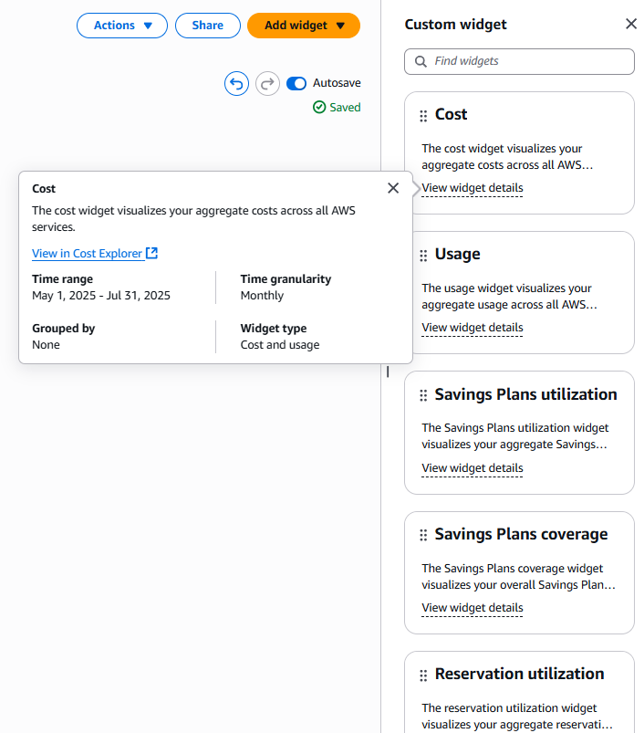Expand the Add widget dropdown
644x733 pixels.
(304, 26)
